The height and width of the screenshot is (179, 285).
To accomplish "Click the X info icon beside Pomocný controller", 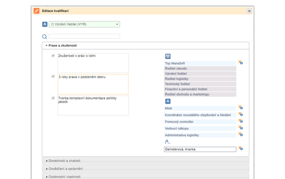I will (x=240, y=121).
